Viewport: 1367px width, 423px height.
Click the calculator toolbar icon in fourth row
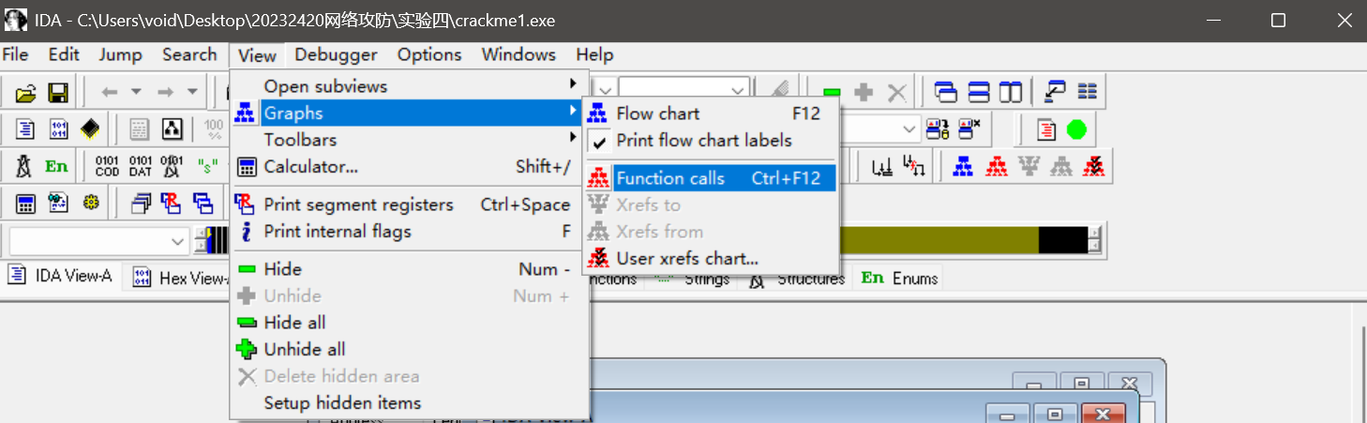coord(26,203)
